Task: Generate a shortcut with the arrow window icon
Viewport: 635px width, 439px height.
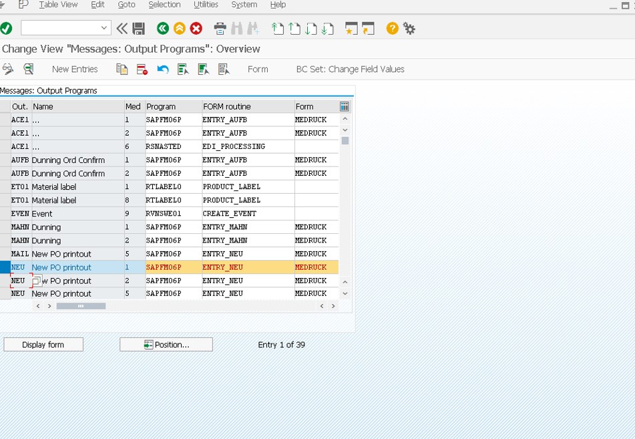Action: click(368, 28)
